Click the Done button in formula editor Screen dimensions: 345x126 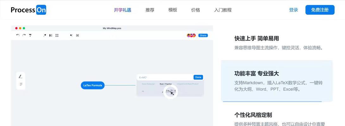pos(198,77)
